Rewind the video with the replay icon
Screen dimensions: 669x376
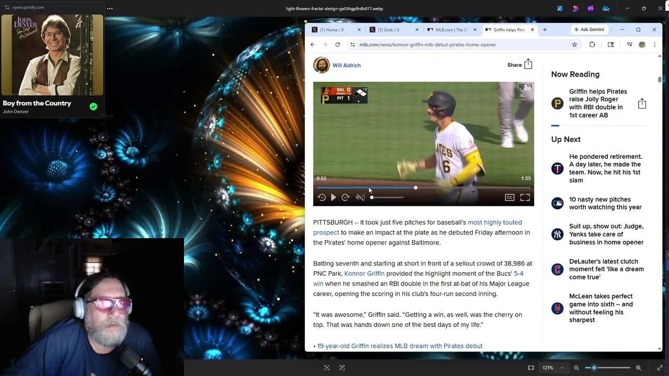click(x=322, y=197)
